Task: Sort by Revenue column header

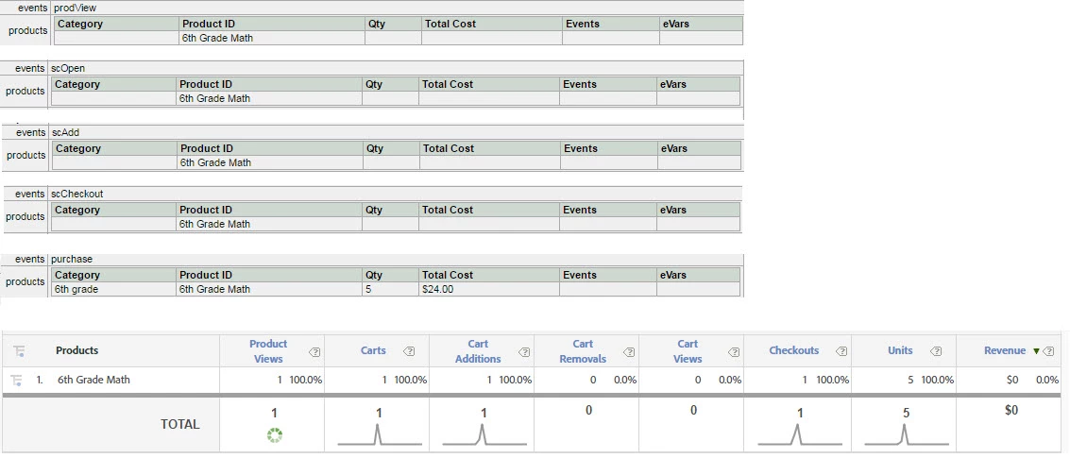Action: click(x=1005, y=350)
